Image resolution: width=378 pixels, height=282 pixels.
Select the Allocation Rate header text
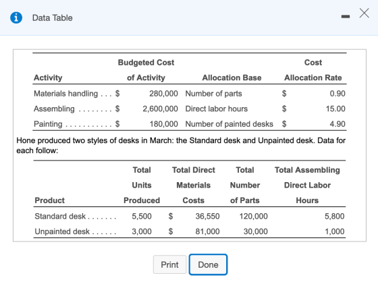pos(313,78)
